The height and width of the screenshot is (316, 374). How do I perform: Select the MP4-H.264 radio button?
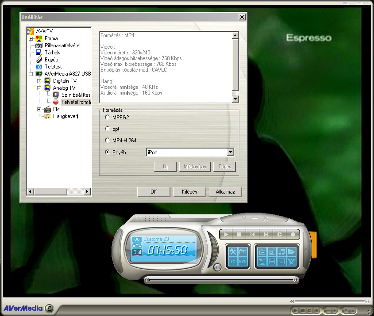(x=108, y=140)
